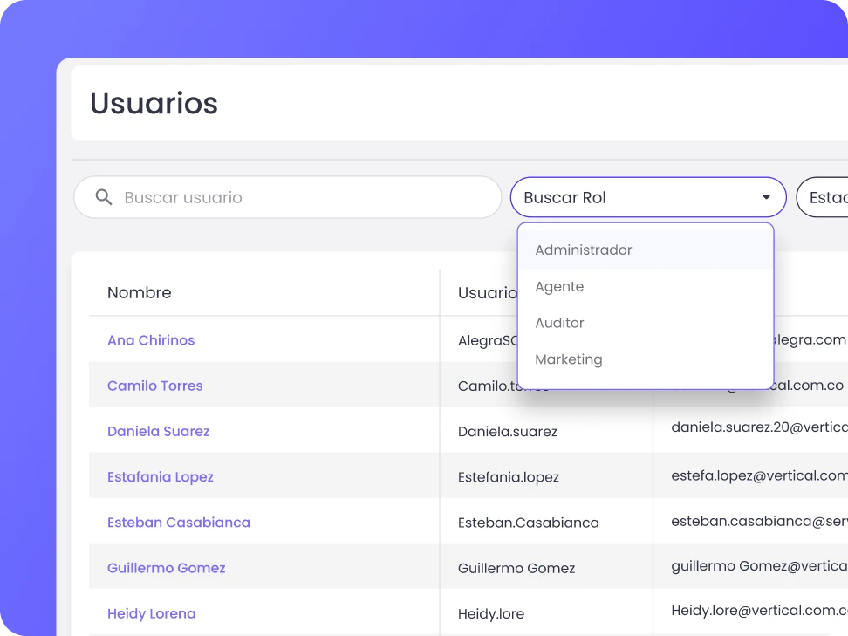
Task: Click Daniela Suarez email address cell
Action: pyautogui.click(x=759, y=427)
